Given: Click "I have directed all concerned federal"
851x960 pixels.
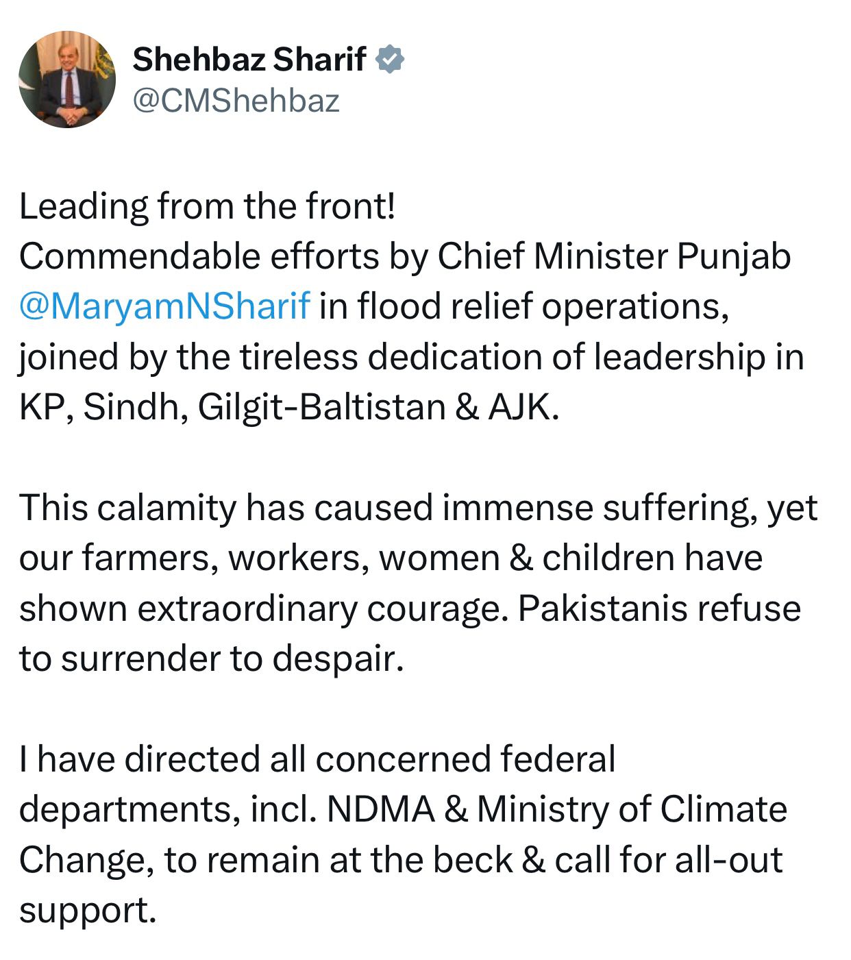Looking at the screenshot, I should pyautogui.click(x=317, y=759).
